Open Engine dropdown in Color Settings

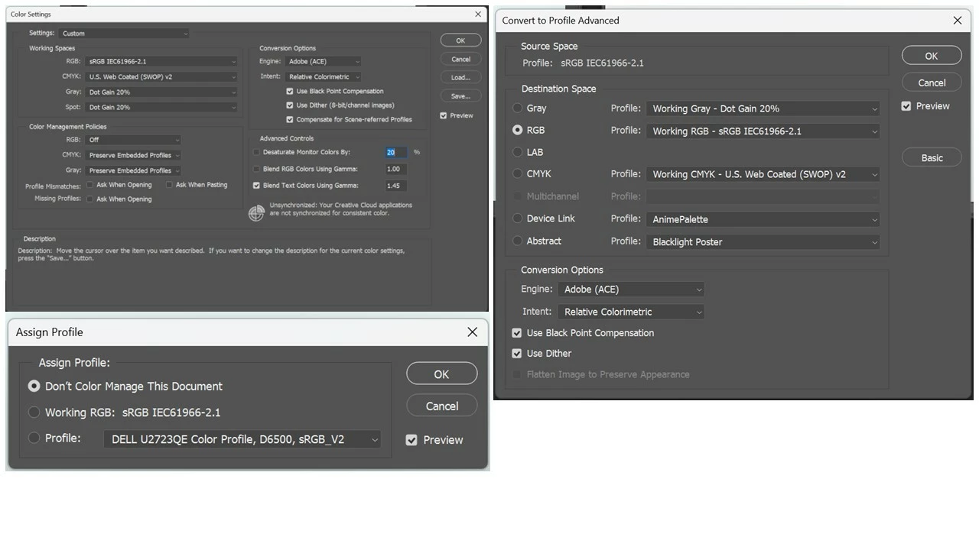[x=323, y=61]
